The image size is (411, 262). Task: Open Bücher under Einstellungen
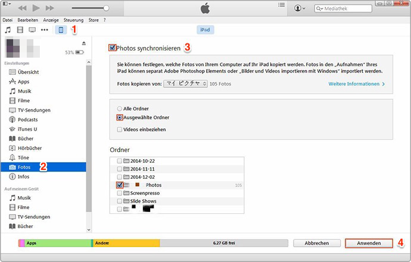(43, 138)
